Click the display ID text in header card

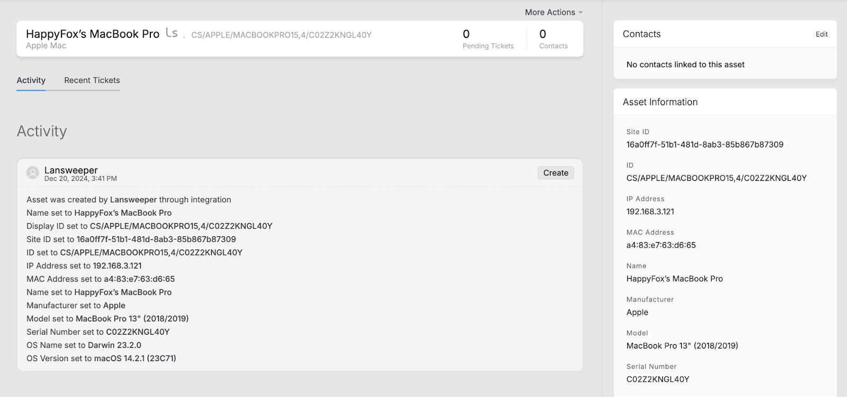click(x=282, y=35)
